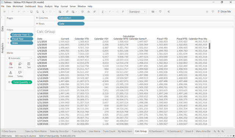This screenshot has height=138, width=235.
Task: Click the Calendar YTD column header
Action: 82,39
